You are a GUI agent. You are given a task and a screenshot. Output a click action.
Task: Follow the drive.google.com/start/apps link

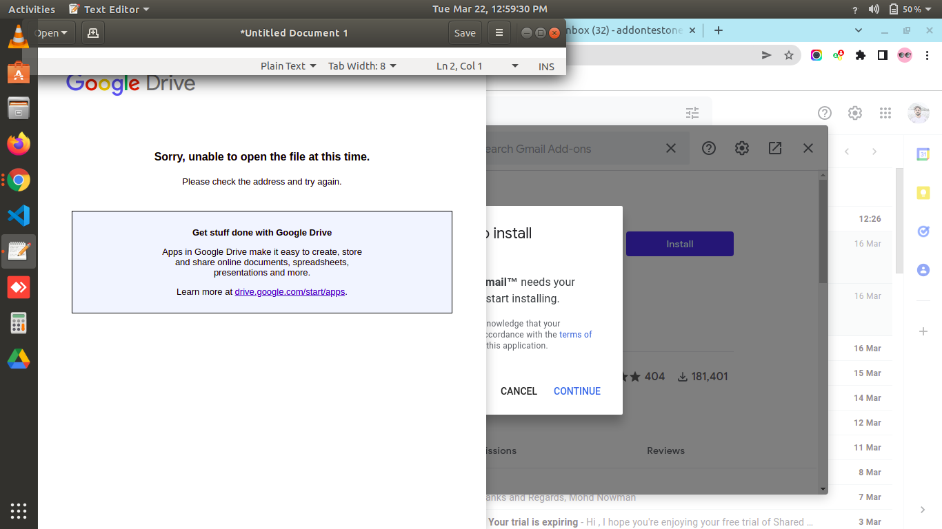point(290,291)
